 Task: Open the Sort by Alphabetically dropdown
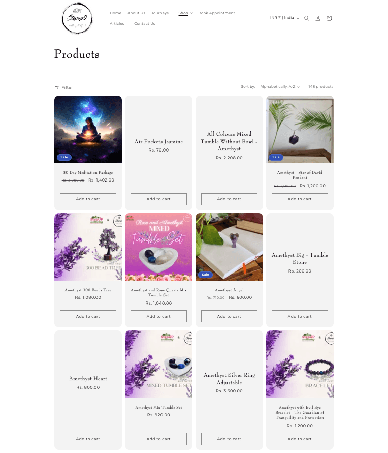(280, 86)
